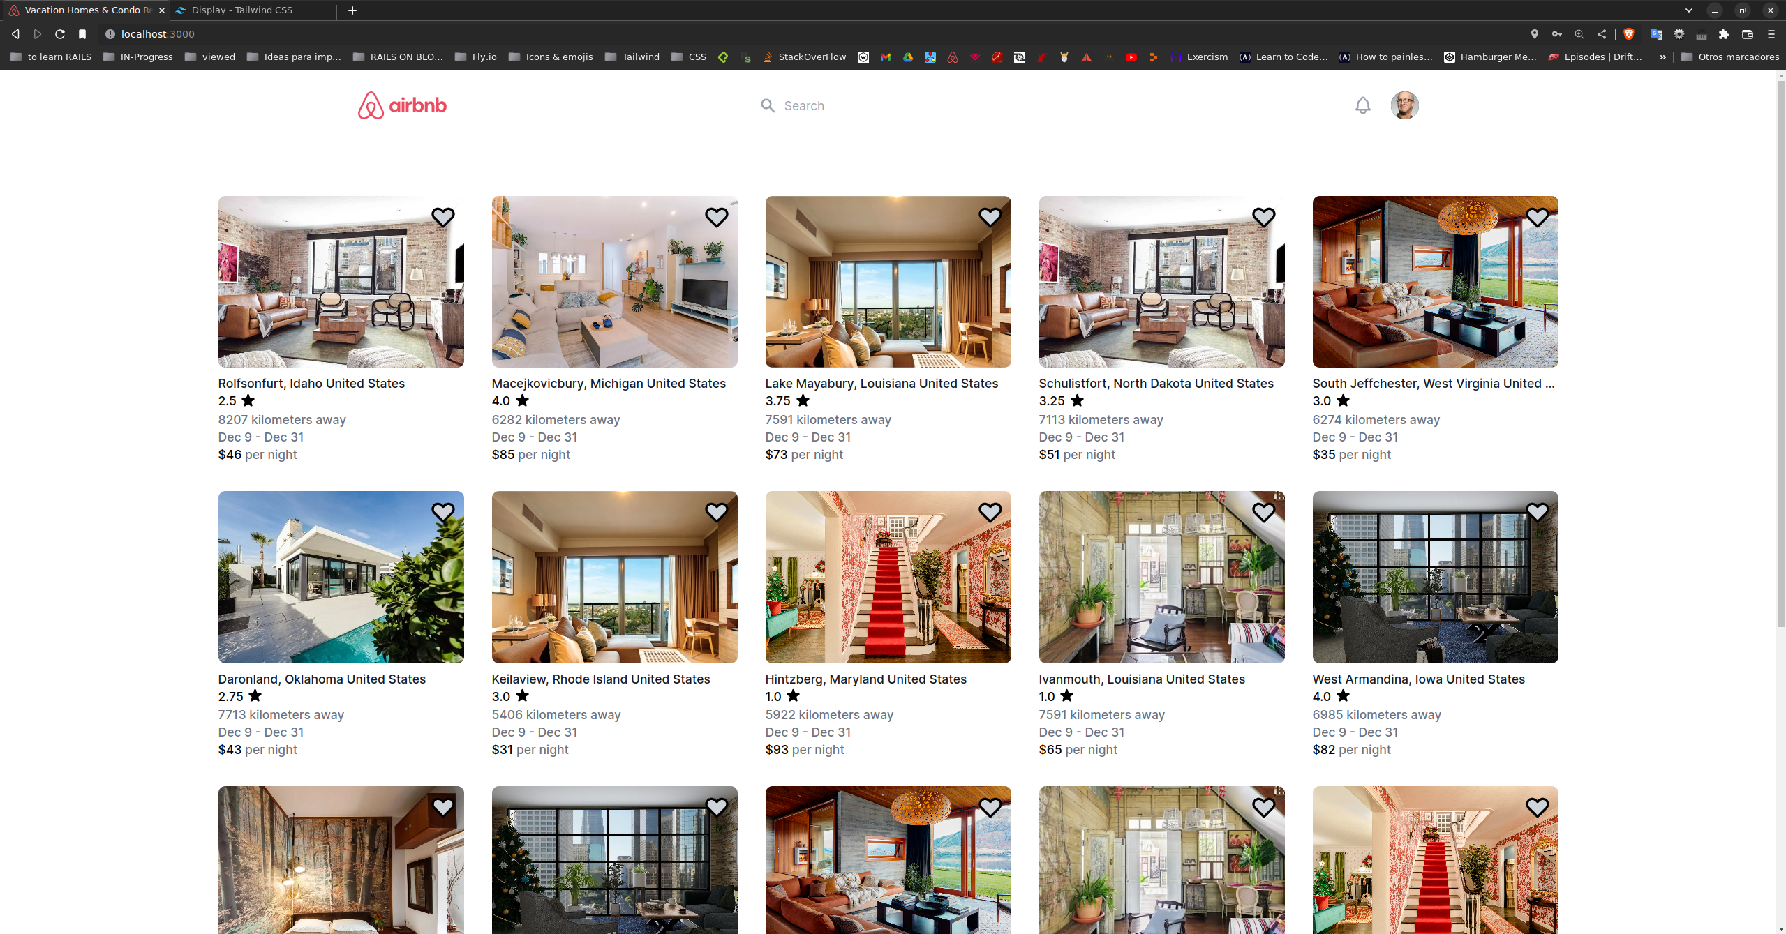
Task: Open the tab search dropdown arrow
Action: tap(1689, 10)
